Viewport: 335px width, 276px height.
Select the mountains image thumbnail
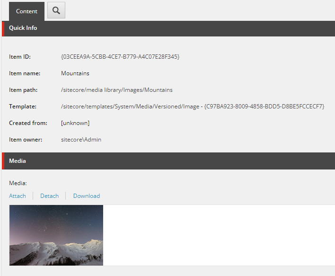pos(56,235)
